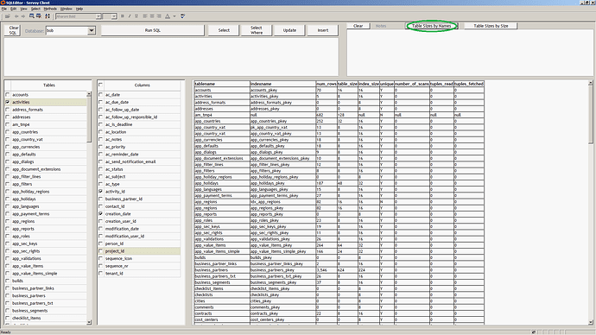Click the first icon in the toolbar
Viewport: 596px width, 335px height.
(x=8, y=16)
